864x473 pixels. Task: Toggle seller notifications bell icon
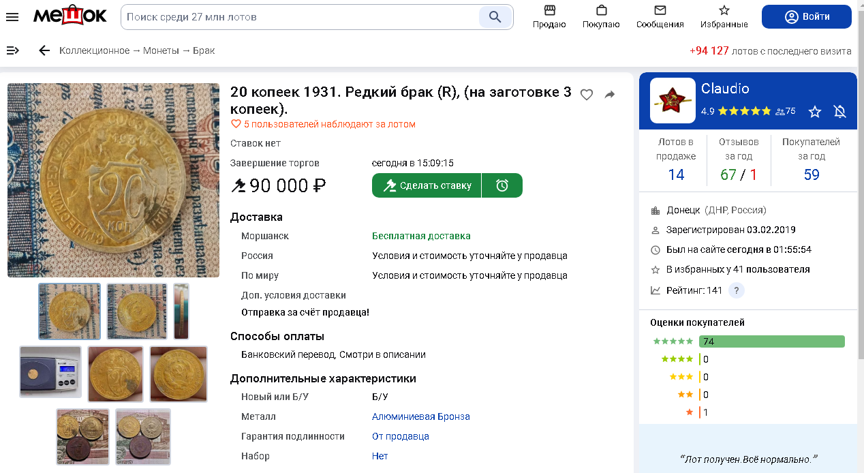[840, 112]
